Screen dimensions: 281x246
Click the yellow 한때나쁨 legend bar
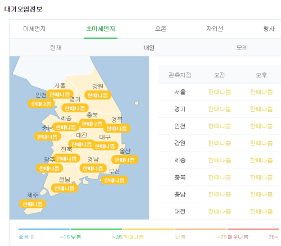pos(148,229)
